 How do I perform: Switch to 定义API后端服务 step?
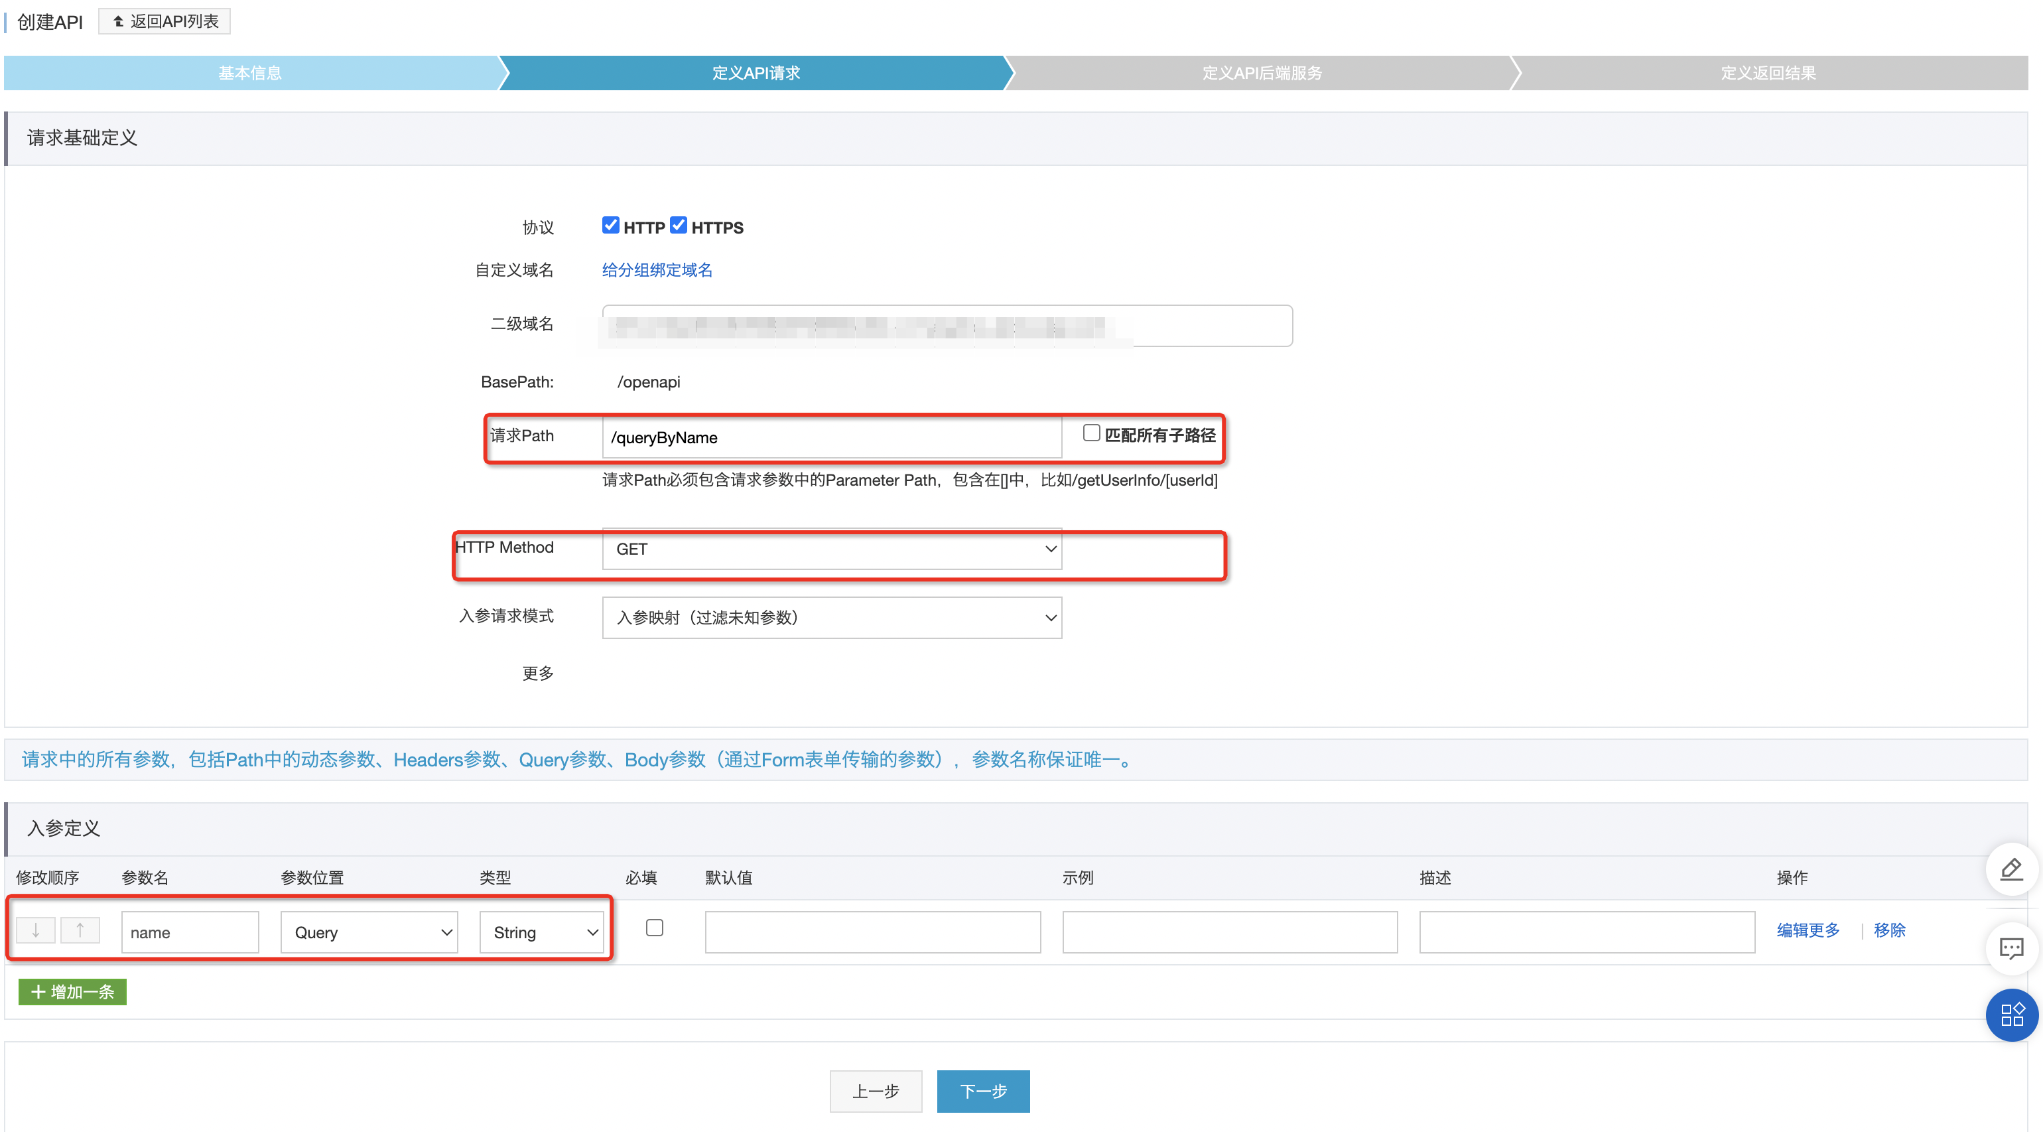1261,73
